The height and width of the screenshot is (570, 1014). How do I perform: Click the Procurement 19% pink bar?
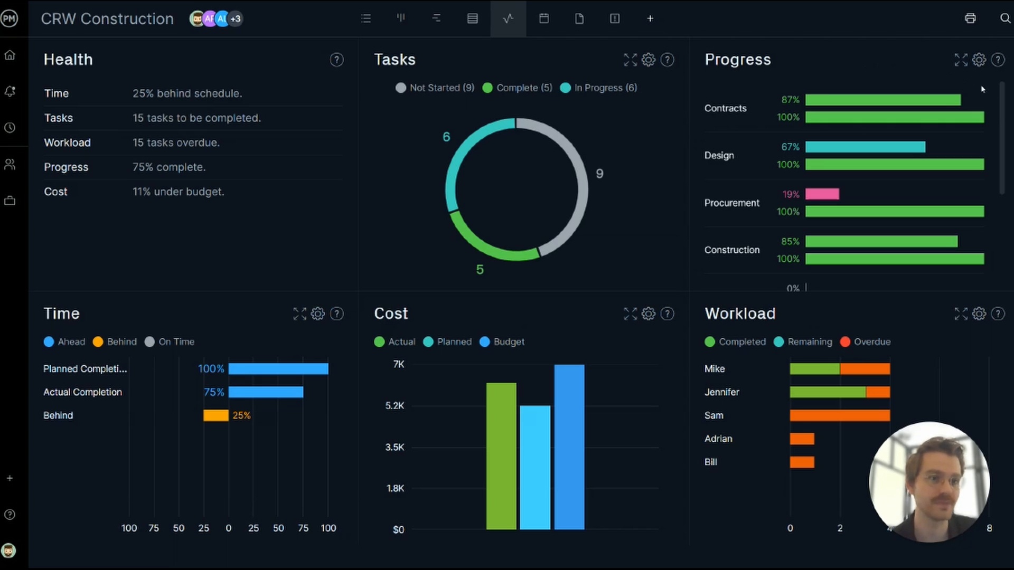[x=822, y=194]
